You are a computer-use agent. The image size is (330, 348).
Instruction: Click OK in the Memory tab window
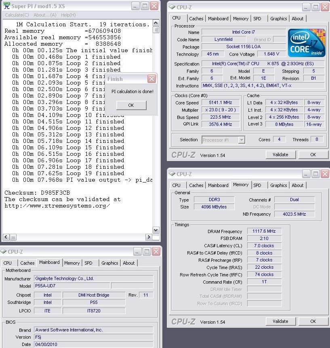313,321
